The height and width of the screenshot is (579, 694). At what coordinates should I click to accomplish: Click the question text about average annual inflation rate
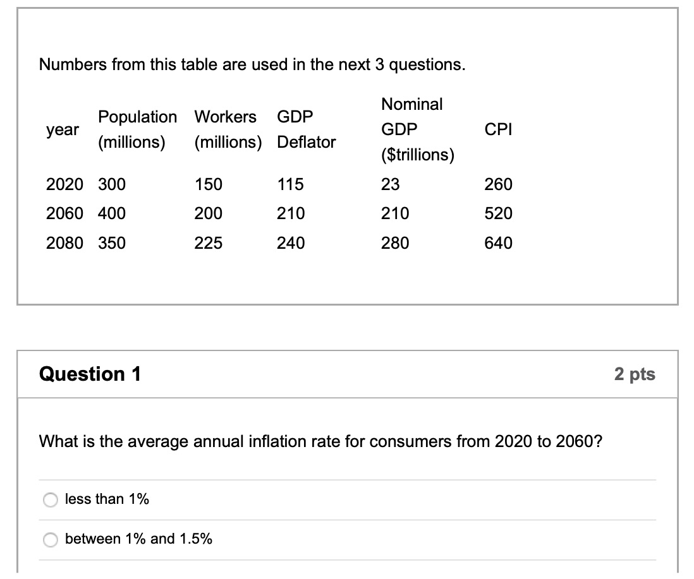[x=319, y=441]
